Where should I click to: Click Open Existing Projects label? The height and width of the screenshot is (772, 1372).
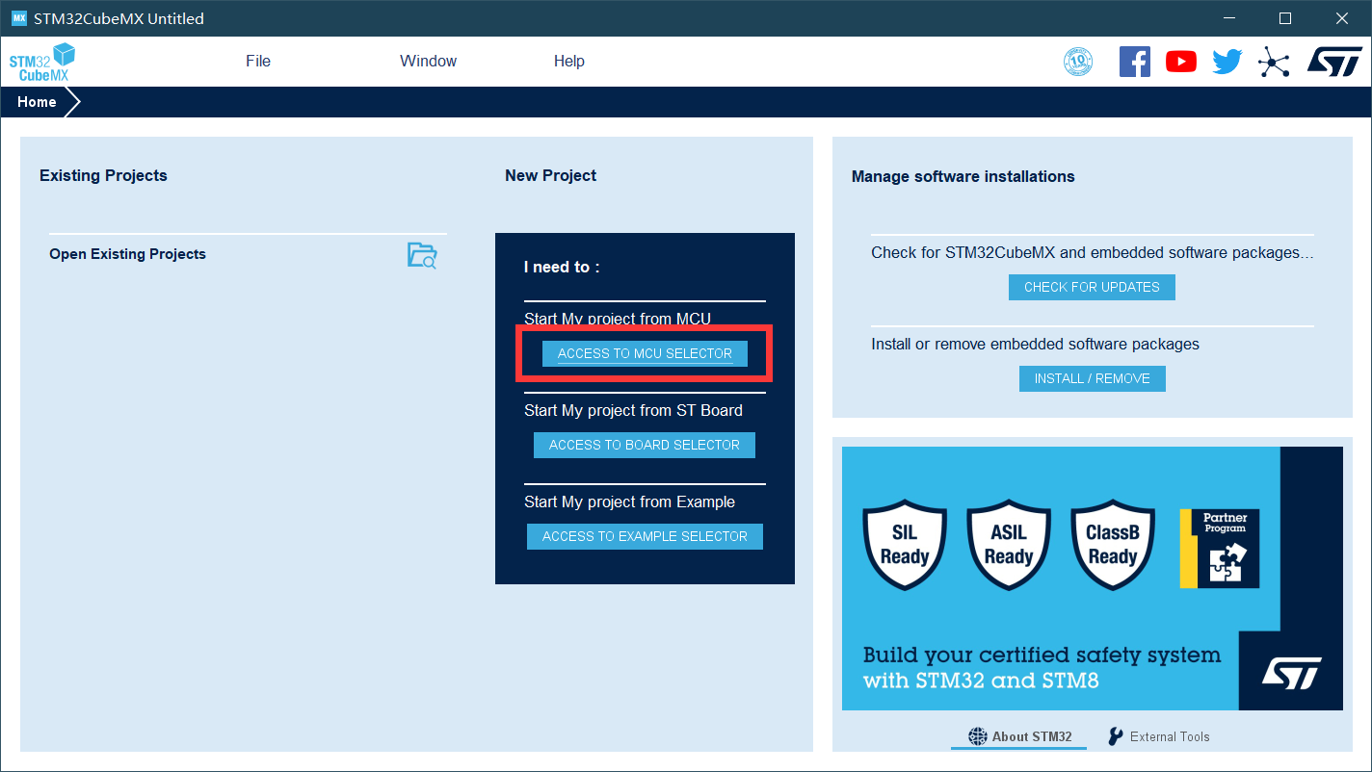pos(127,254)
